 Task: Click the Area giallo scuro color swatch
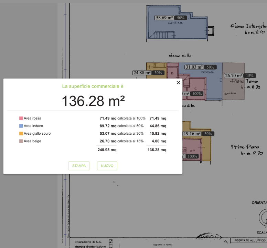[21, 133]
